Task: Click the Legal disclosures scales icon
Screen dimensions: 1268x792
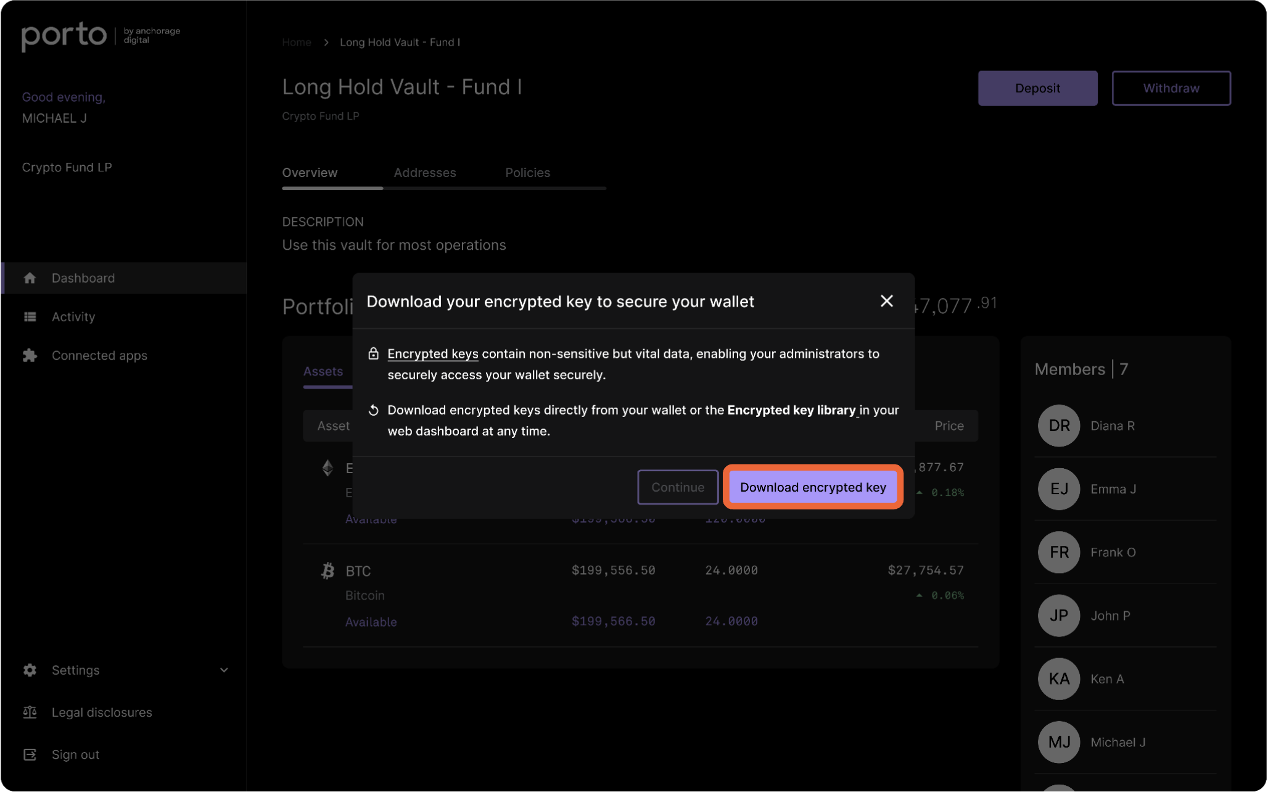Action: click(x=30, y=712)
